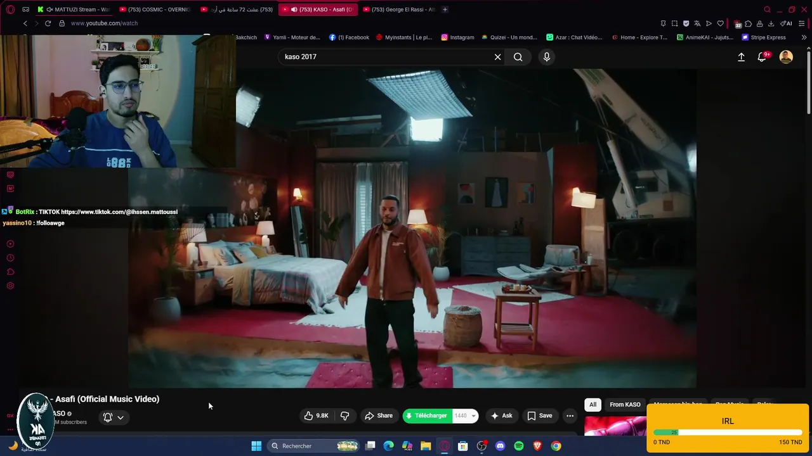Open Microsoft Store from the taskbar
Image resolution: width=812 pixels, height=456 pixels.
[x=463, y=446]
